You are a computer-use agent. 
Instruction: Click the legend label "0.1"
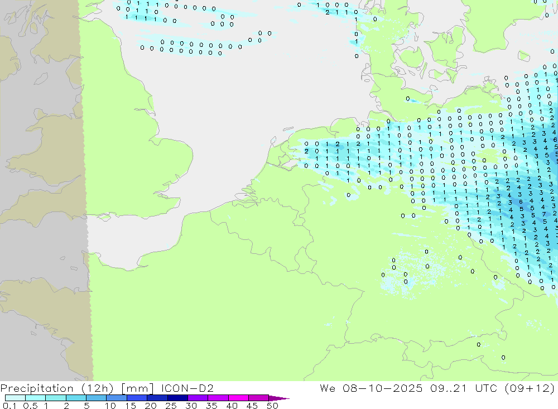tap(9, 406)
